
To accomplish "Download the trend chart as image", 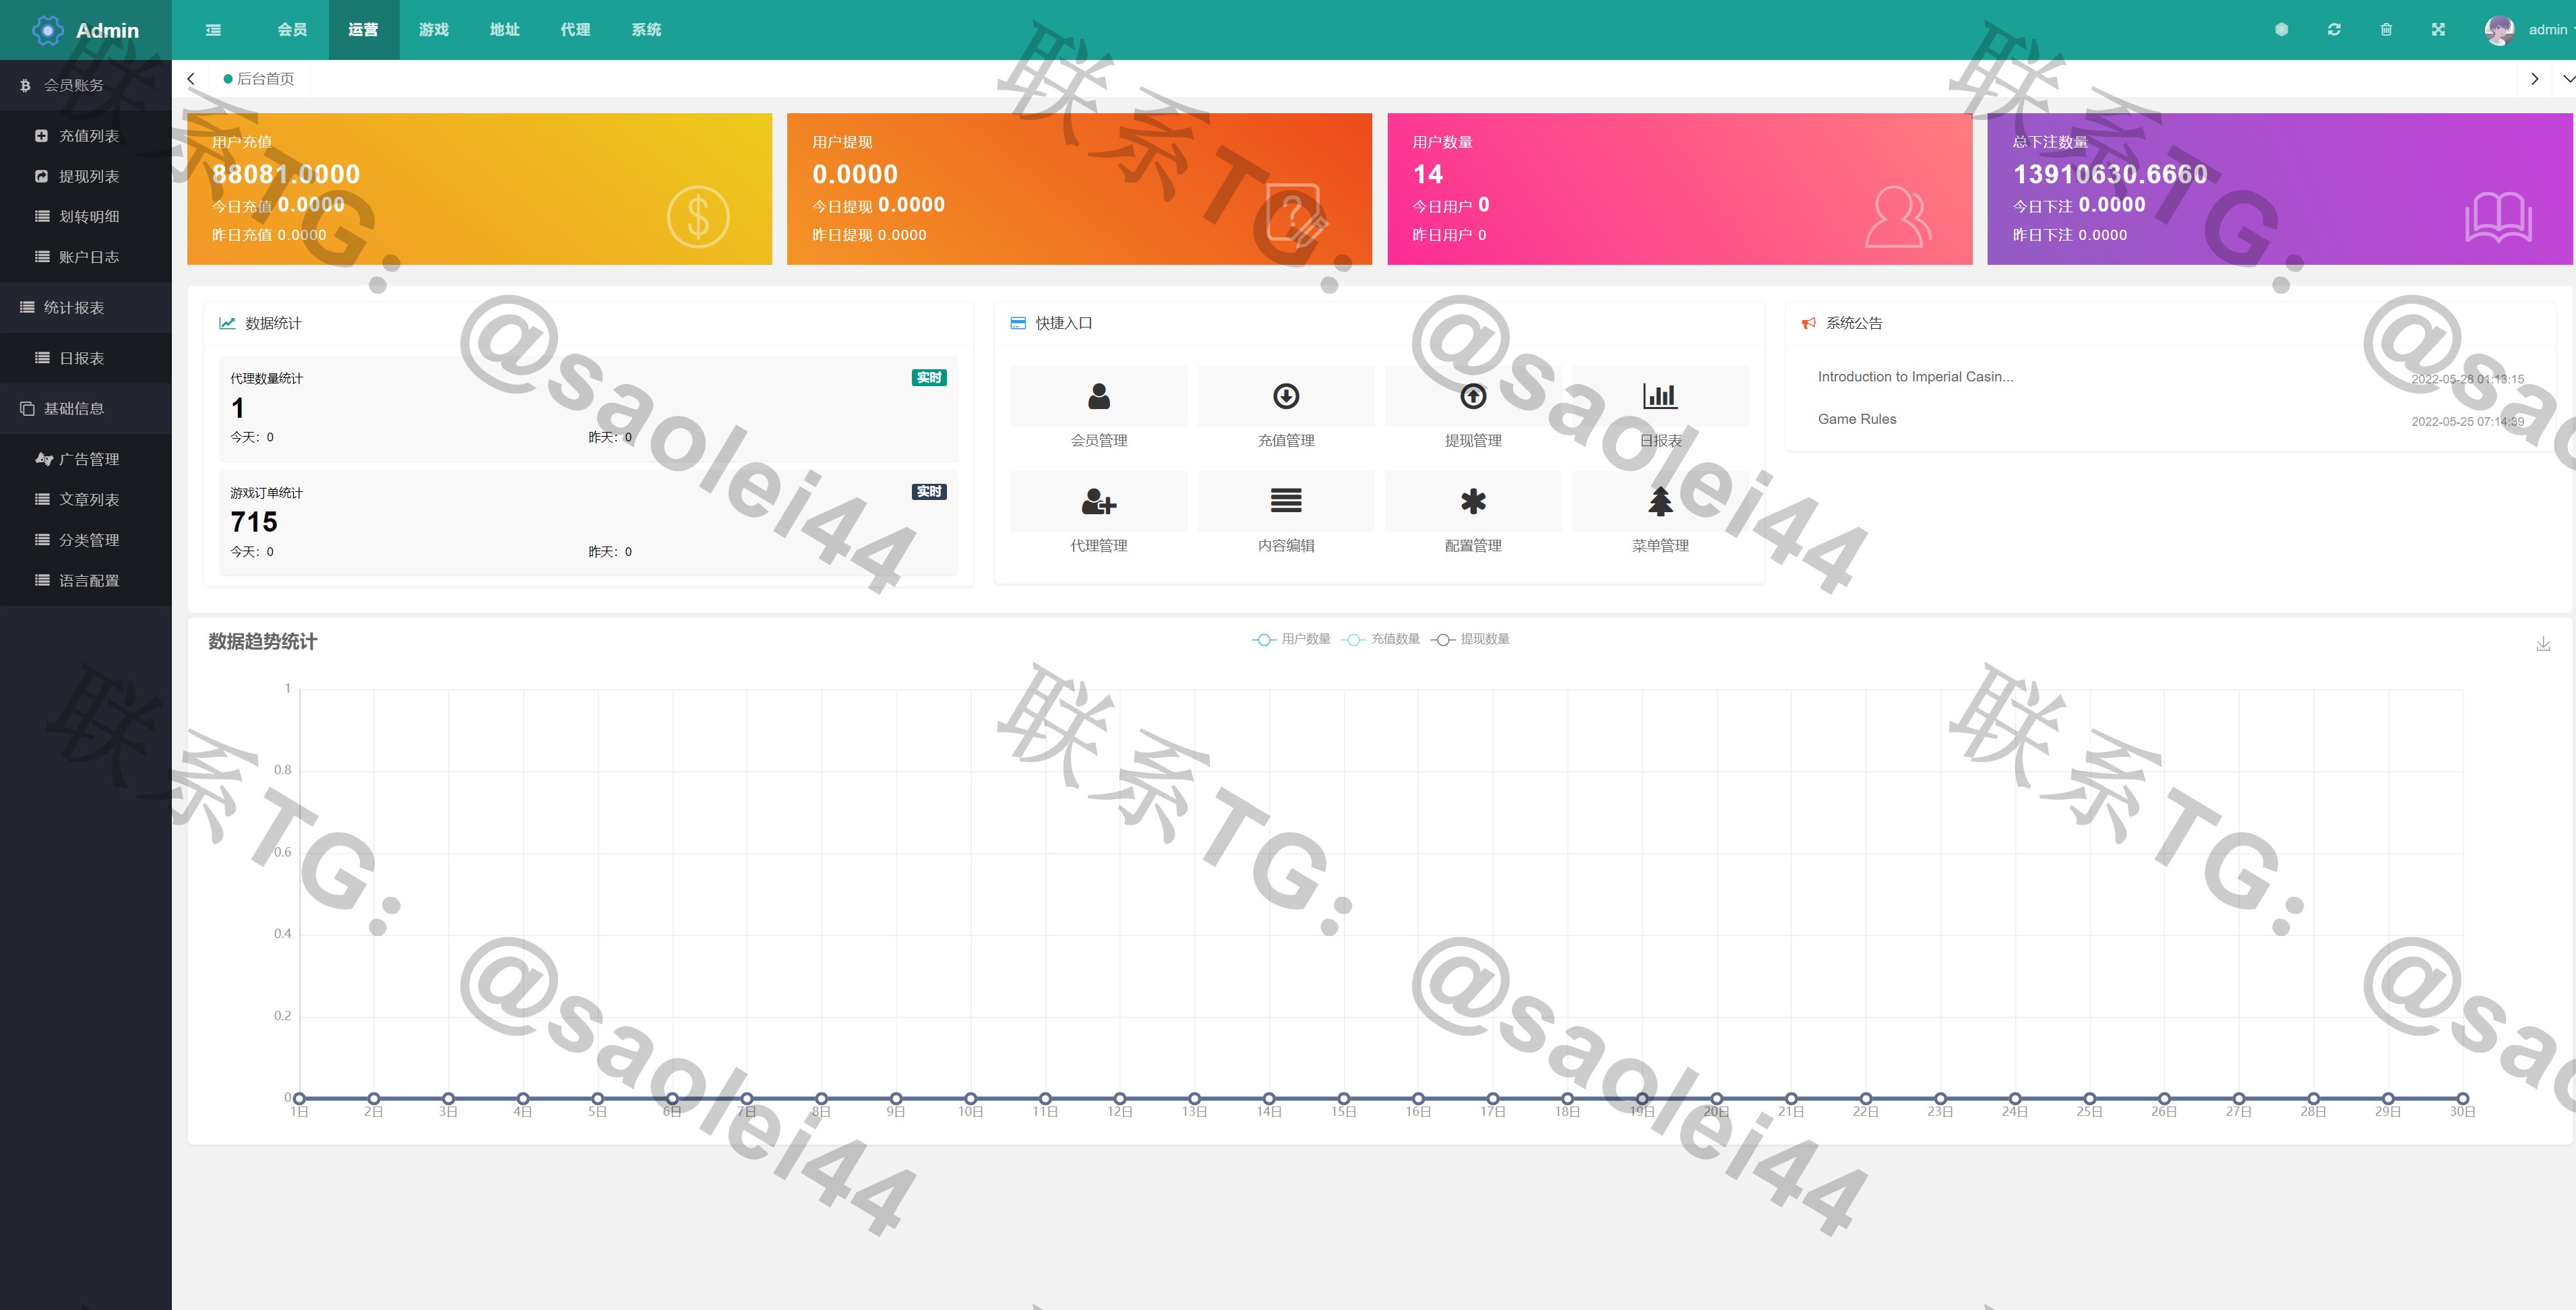I will [x=2543, y=644].
